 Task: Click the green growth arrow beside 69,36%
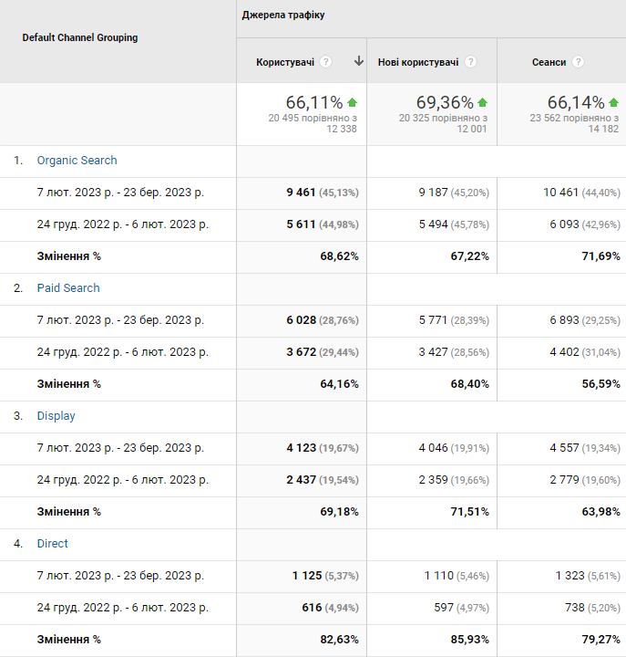(x=483, y=102)
